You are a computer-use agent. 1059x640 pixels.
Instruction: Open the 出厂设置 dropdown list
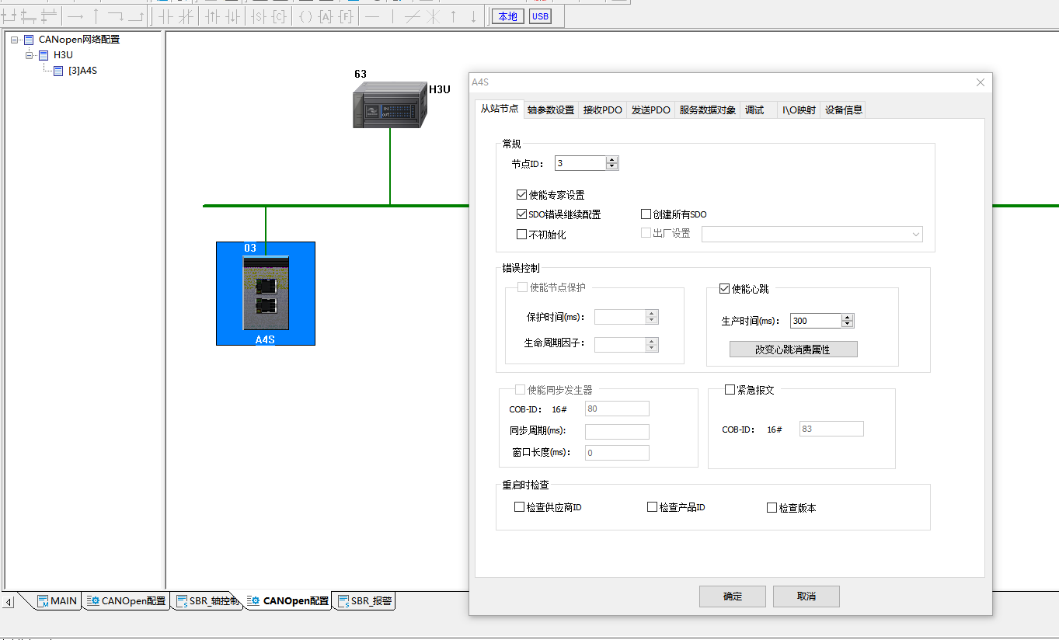(915, 234)
